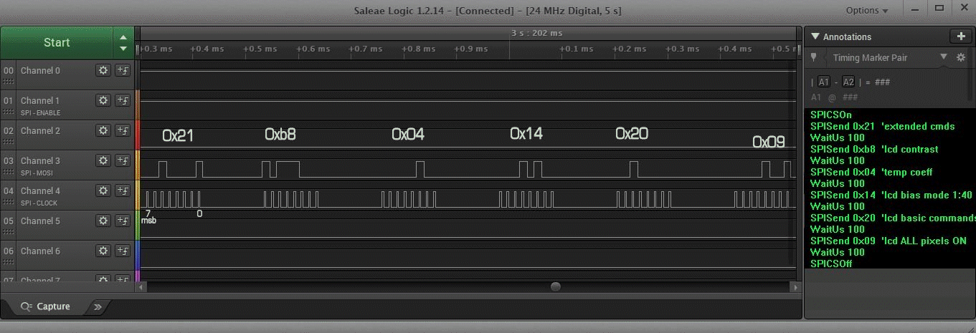The width and height of the screenshot is (976, 333).
Task: Click the 0xb8 decoded byte label
Action: [x=280, y=134]
